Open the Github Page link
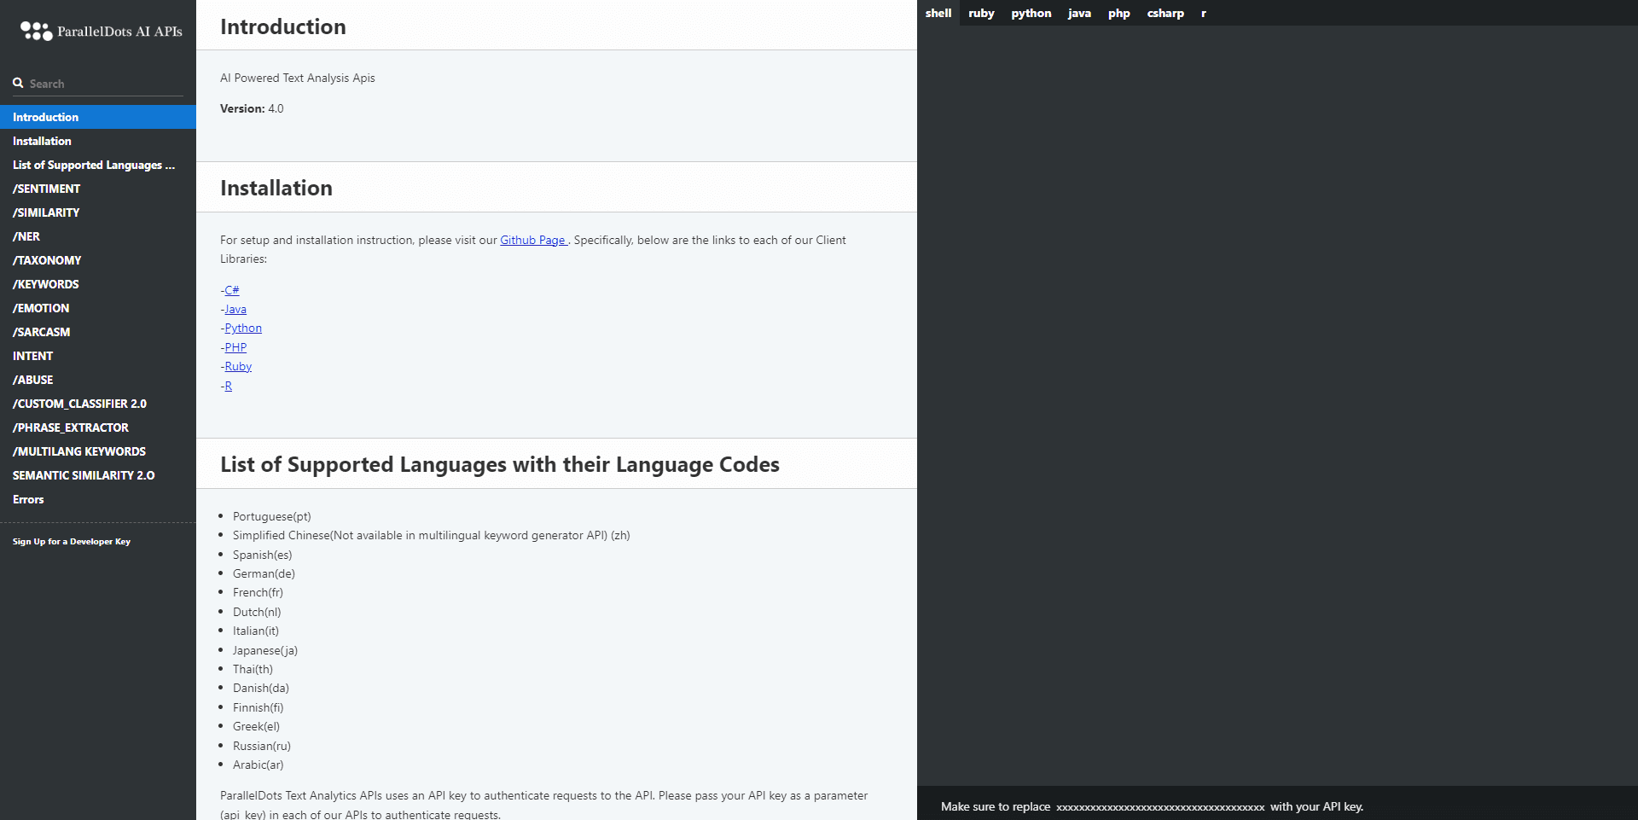Image resolution: width=1638 pixels, height=820 pixels. click(x=532, y=240)
